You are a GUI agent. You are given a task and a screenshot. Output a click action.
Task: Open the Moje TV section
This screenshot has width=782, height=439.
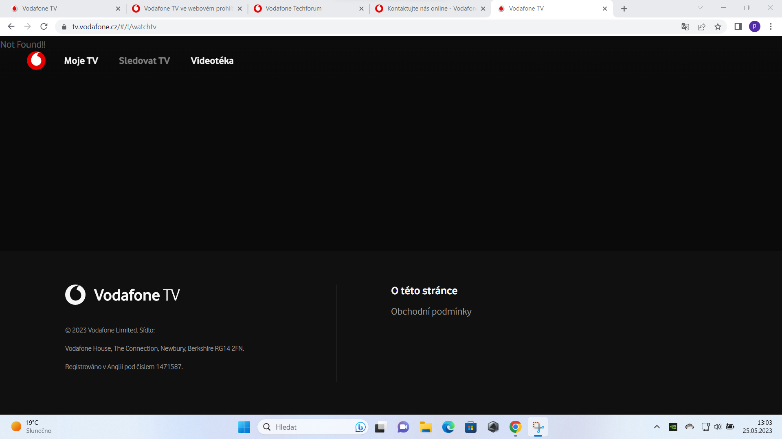click(x=81, y=61)
